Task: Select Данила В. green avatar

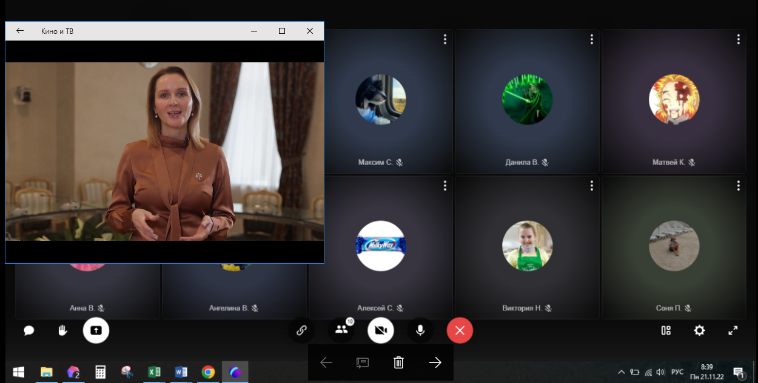Action: point(528,99)
